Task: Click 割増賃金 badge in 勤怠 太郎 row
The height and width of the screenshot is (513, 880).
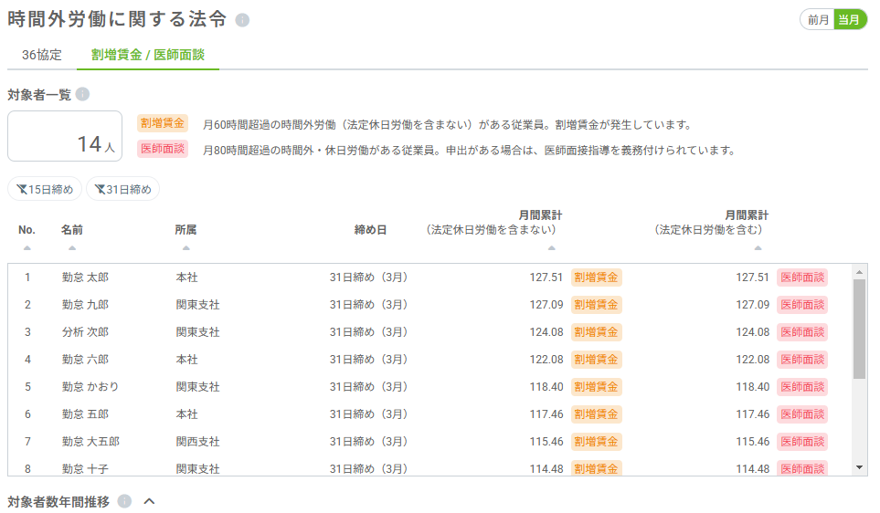Action: coord(596,277)
